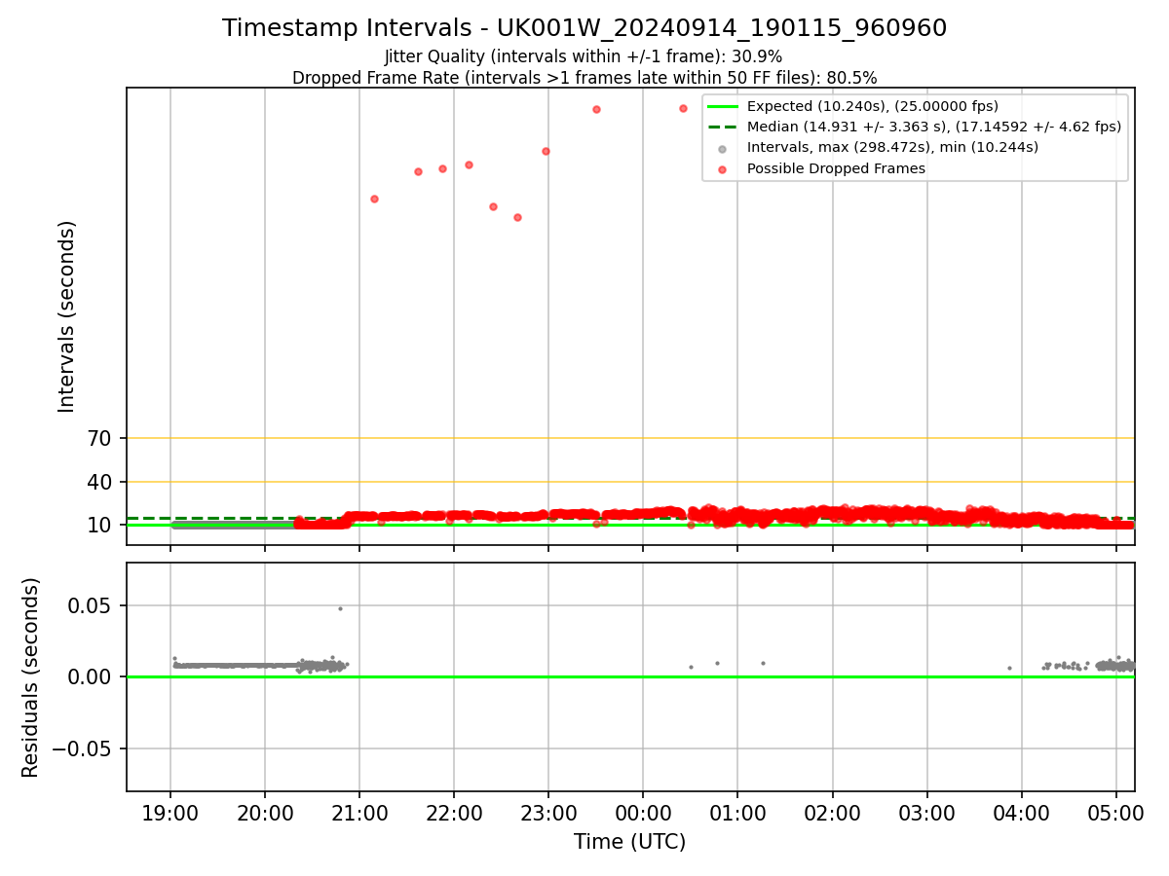The width and height of the screenshot is (1169, 876).
Task: Click legend entry "Intervals, max (298.472s), min (10.244s)"
Action: [x=892, y=147]
